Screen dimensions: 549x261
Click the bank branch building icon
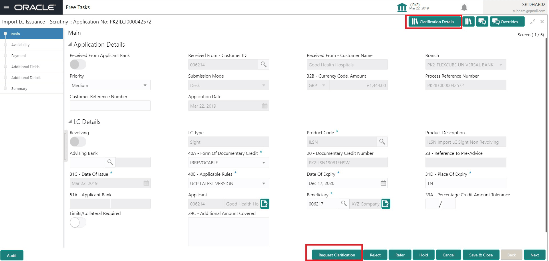[x=402, y=7]
